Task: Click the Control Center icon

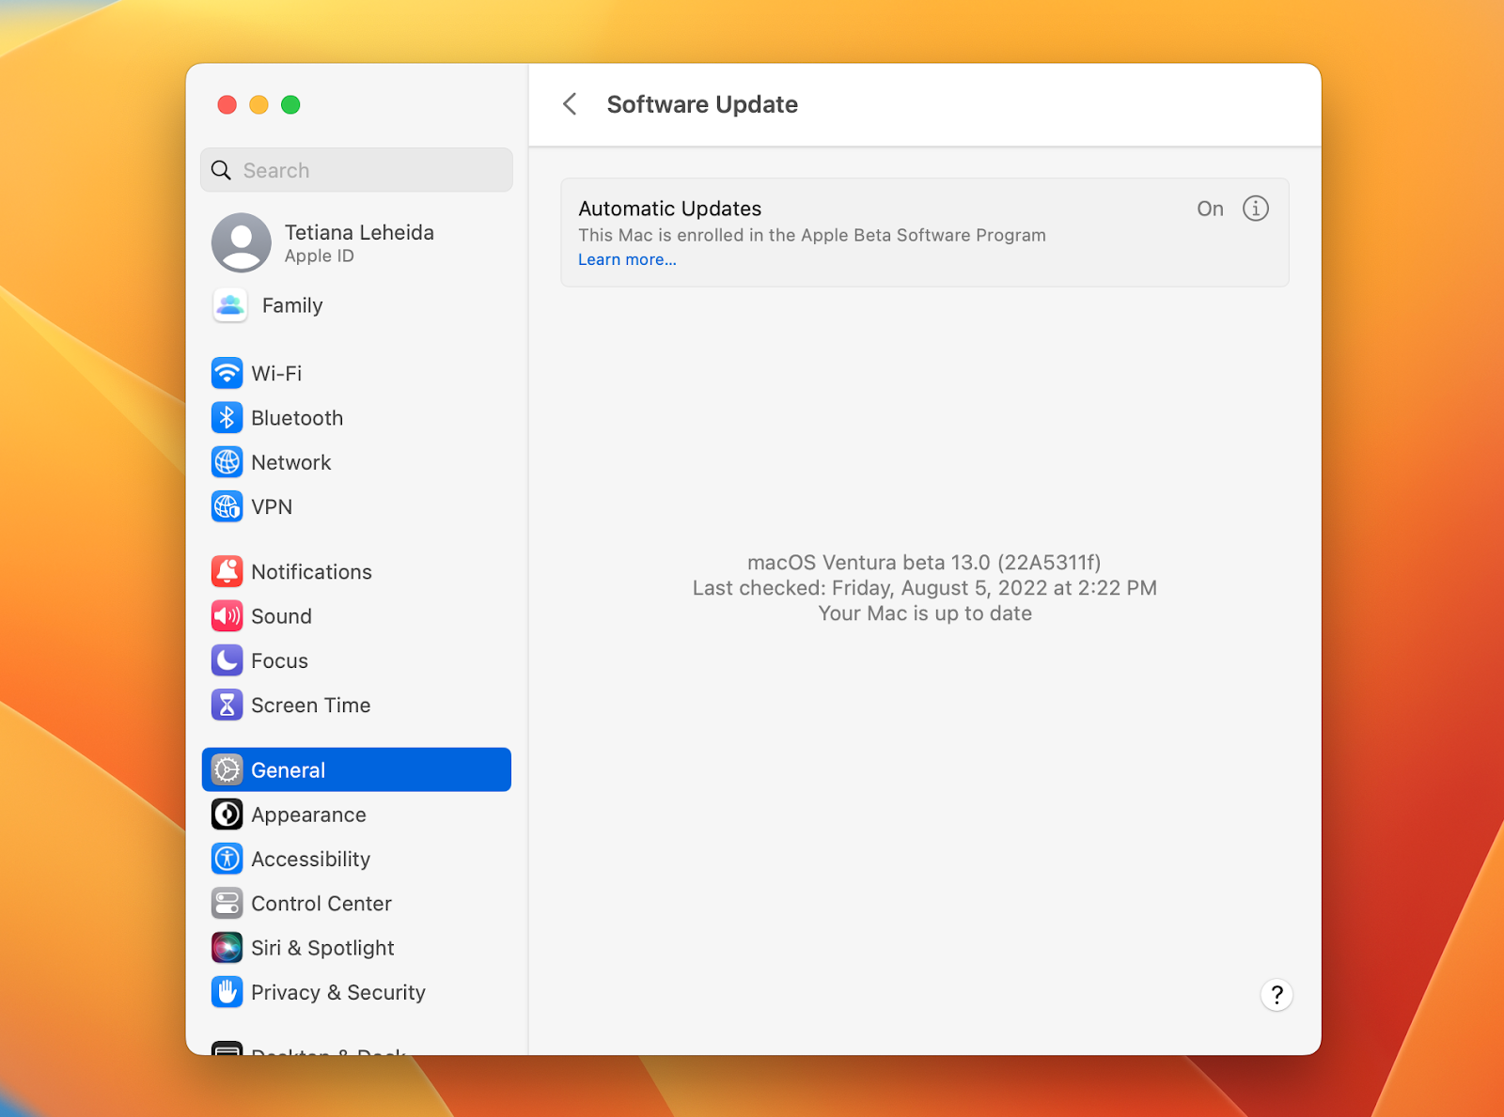Action: [x=227, y=903]
